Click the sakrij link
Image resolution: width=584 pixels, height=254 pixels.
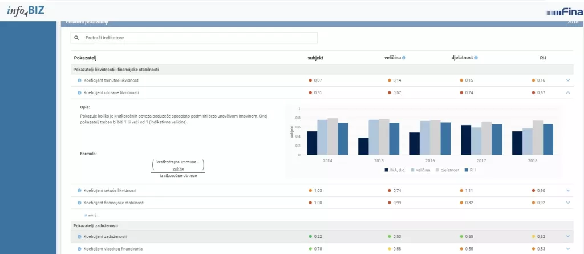(x=91, y=215)
